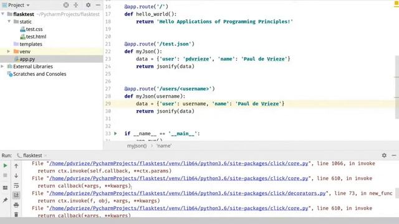Image resolution: width=399 pixels, height=224 pixels.
Task: Click the stop process button
Action: coord(5,175)
